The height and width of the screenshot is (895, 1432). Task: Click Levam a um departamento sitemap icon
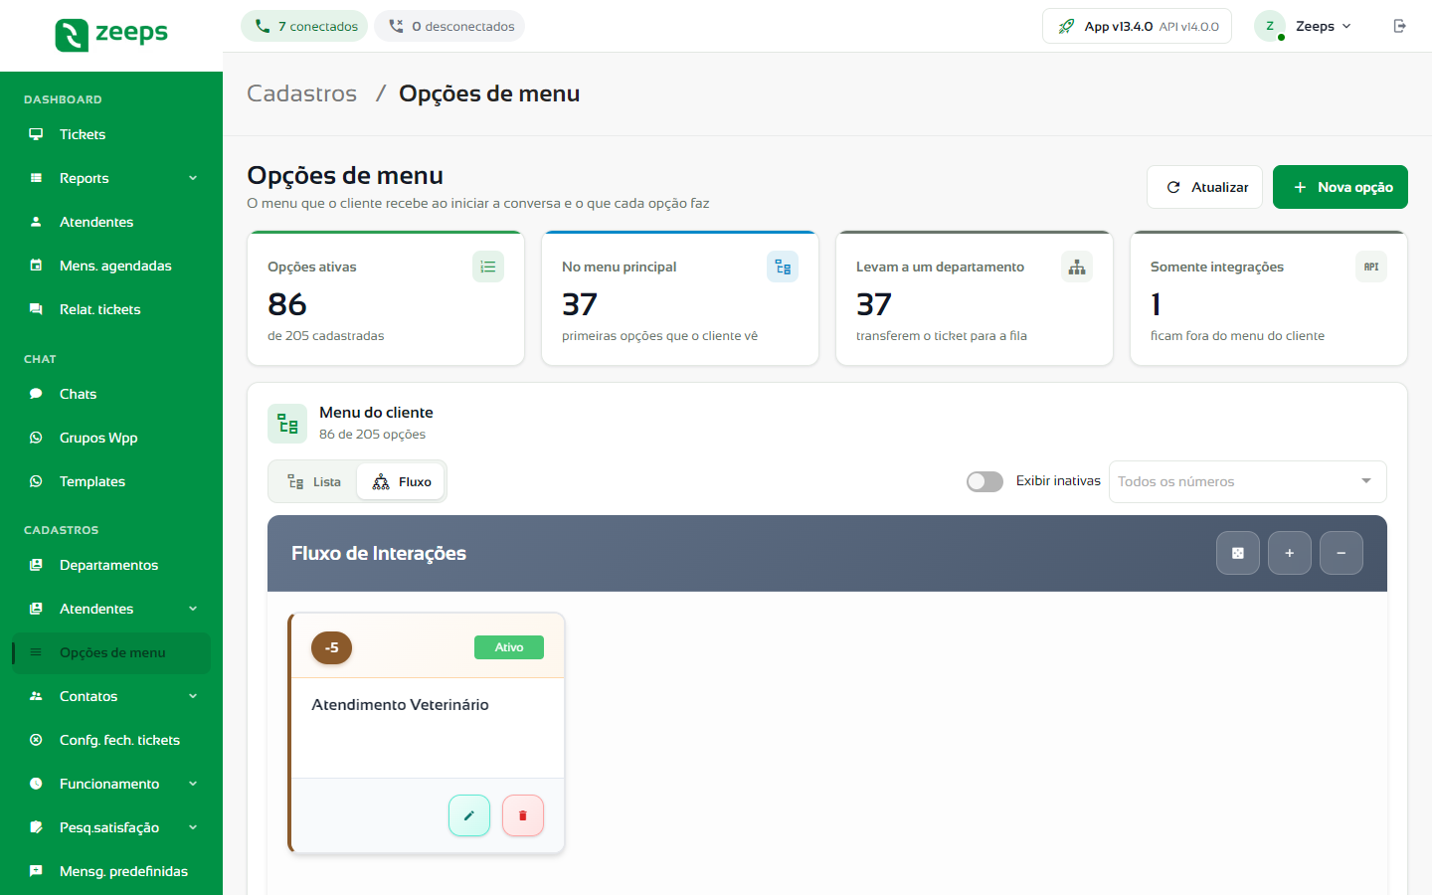pyautogui.click(x=1077, y=267)
